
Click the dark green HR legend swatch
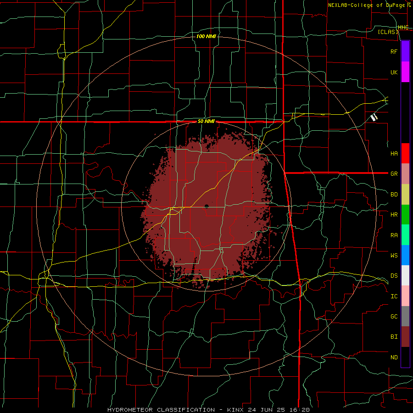(x=405, y=215)
